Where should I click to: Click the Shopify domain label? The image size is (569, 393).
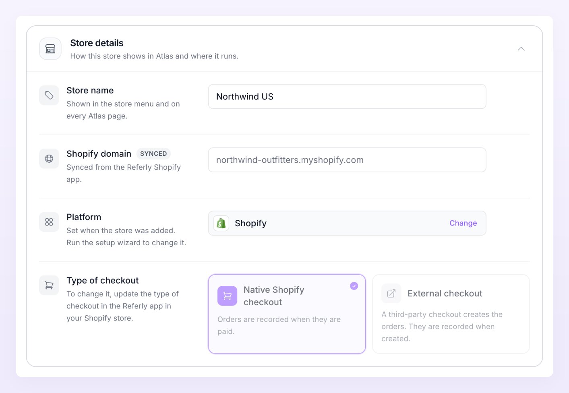click(99, 154)
